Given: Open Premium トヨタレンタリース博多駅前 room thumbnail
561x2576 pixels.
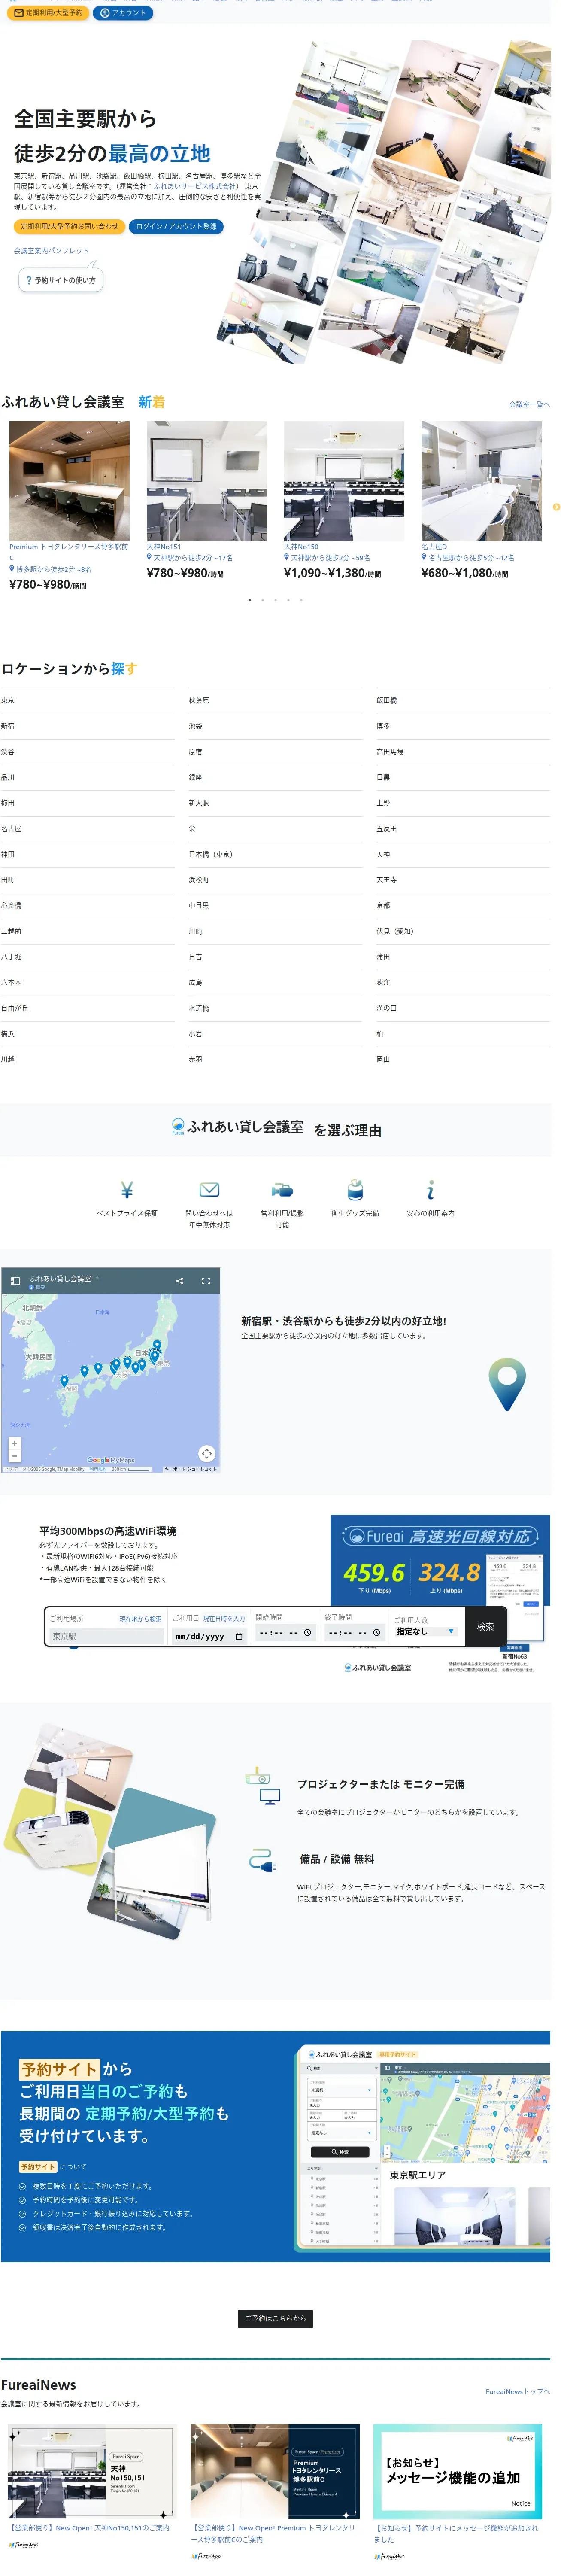Looking at the screenshot, I should (x=69, y=481).
